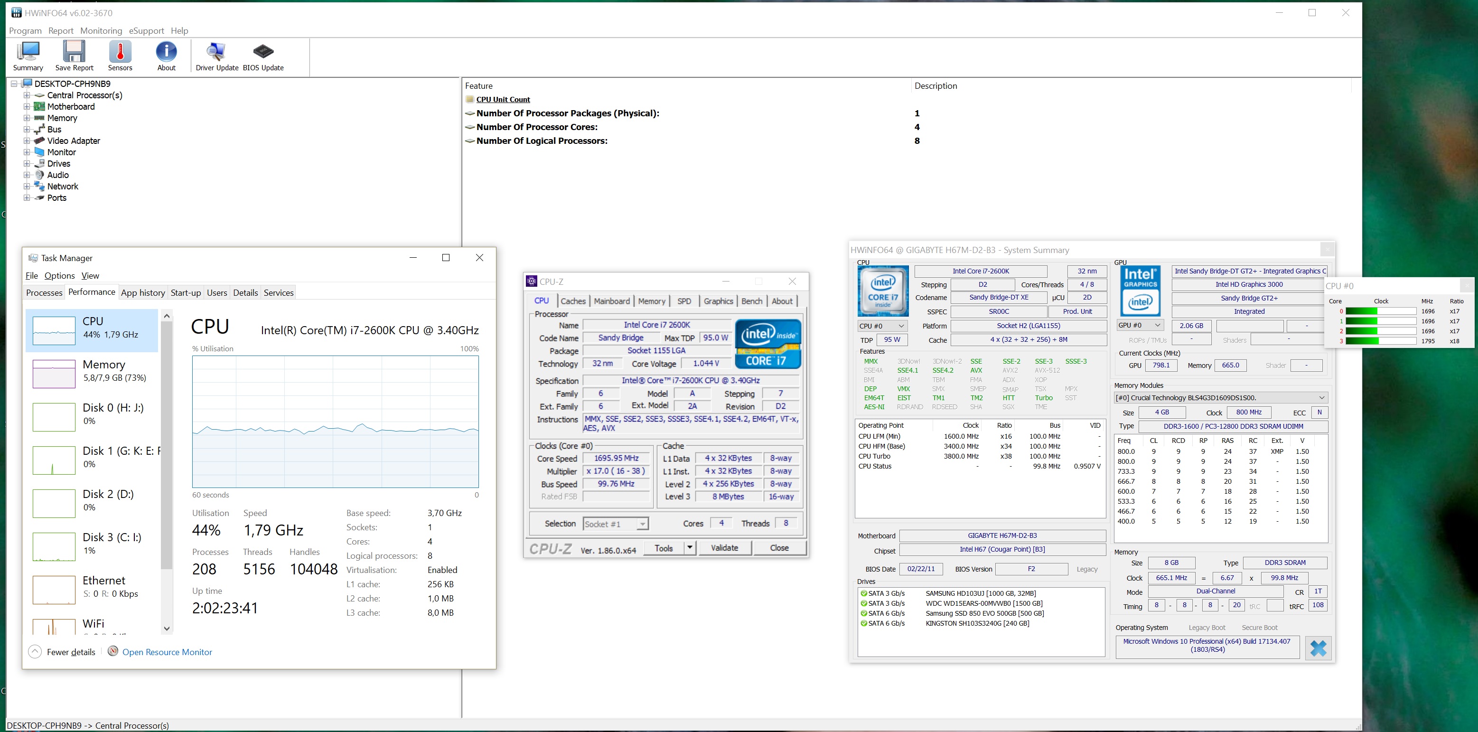Click the Motherboard tree icon

pyautogui.click(x=39, y=107)
